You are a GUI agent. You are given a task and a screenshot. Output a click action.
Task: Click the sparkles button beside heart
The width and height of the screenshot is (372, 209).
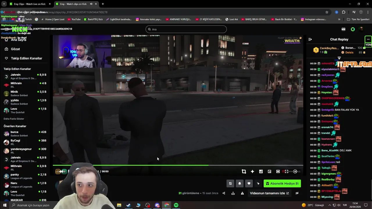[x=258, y=183]
